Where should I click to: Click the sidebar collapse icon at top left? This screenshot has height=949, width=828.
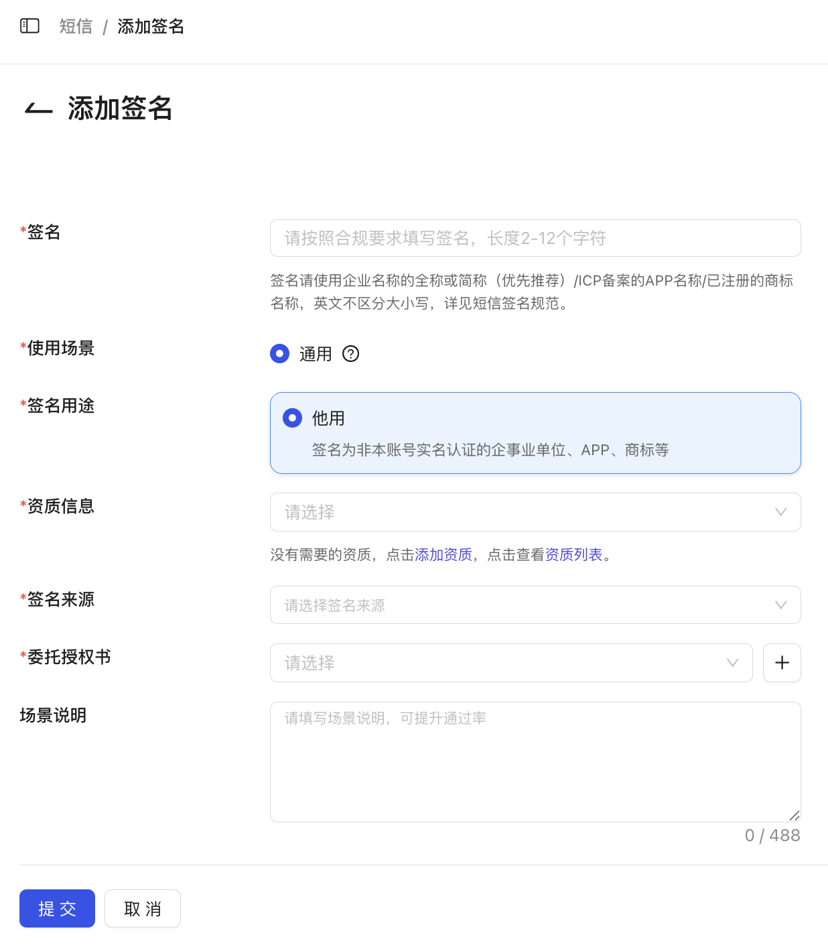tap(29, 26)
